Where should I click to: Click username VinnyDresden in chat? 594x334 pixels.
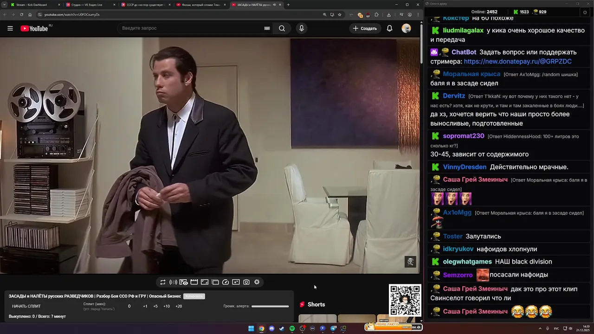pyautogui.click(x=465, y=167)
